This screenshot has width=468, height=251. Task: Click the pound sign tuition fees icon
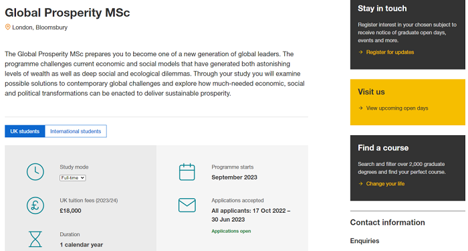(35, 205)
